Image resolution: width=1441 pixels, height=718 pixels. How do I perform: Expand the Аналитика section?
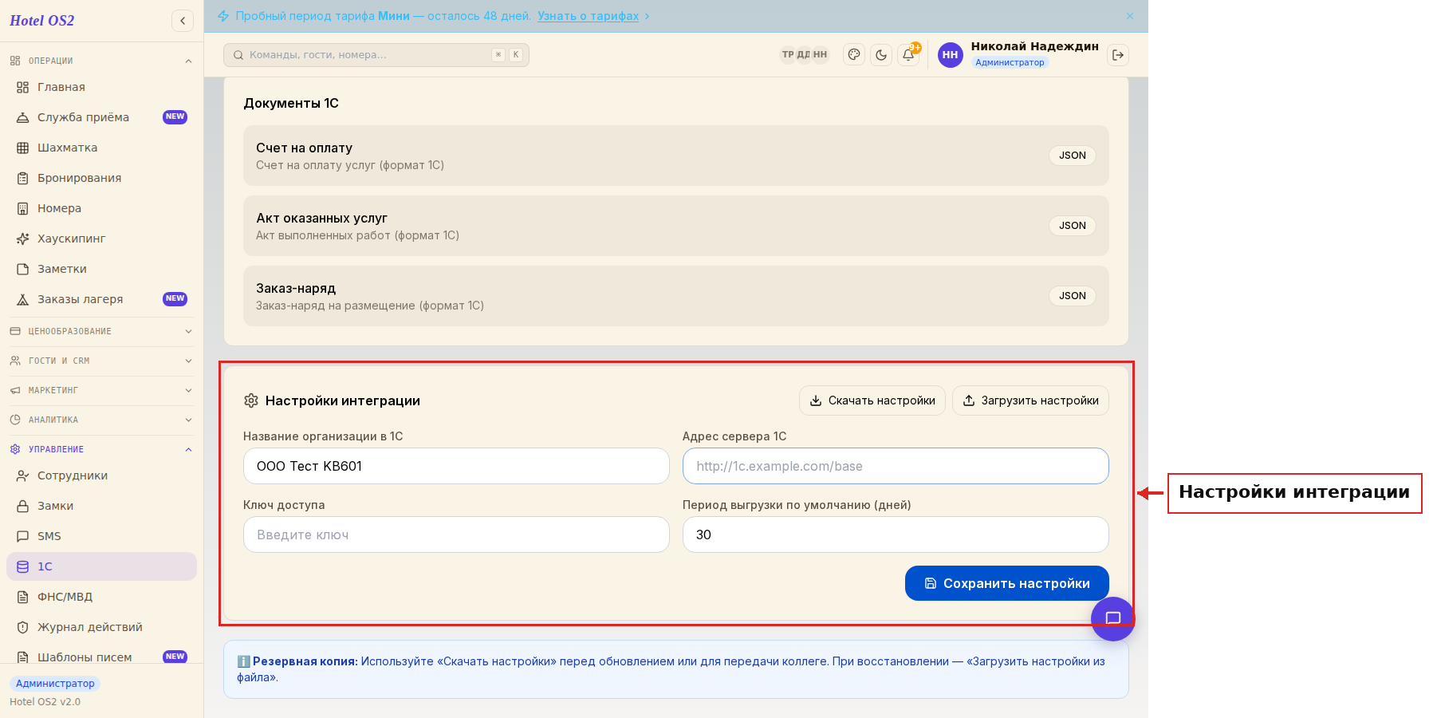pos(101,420)
